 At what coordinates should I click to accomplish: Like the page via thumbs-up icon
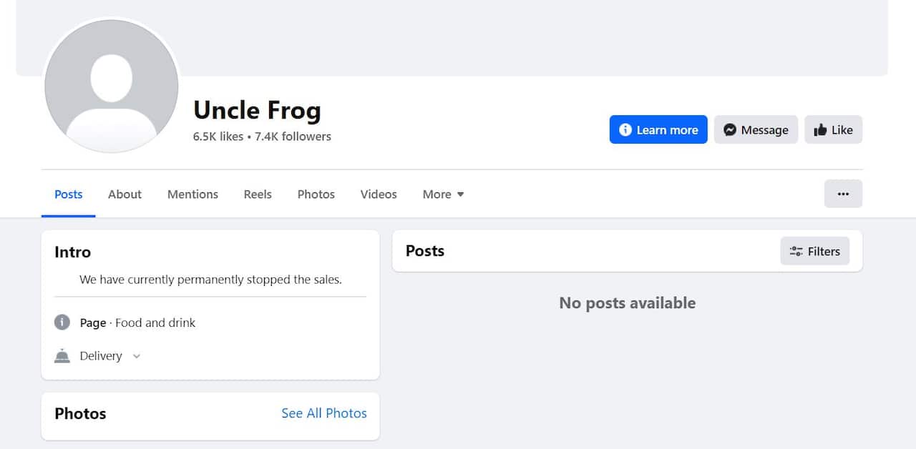point(820,130)
